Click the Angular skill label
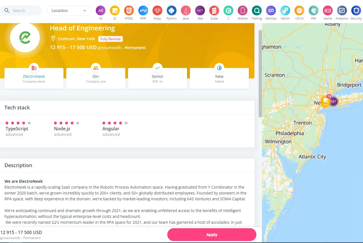The image size is (363, 243). [111, 129]
